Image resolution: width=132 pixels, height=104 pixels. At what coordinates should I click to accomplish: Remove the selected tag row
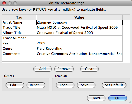pos(64,69)
